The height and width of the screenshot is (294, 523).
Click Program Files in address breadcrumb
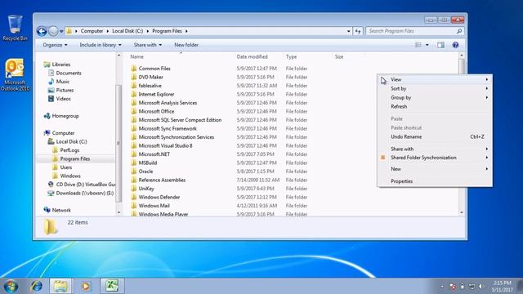[167, 31]
